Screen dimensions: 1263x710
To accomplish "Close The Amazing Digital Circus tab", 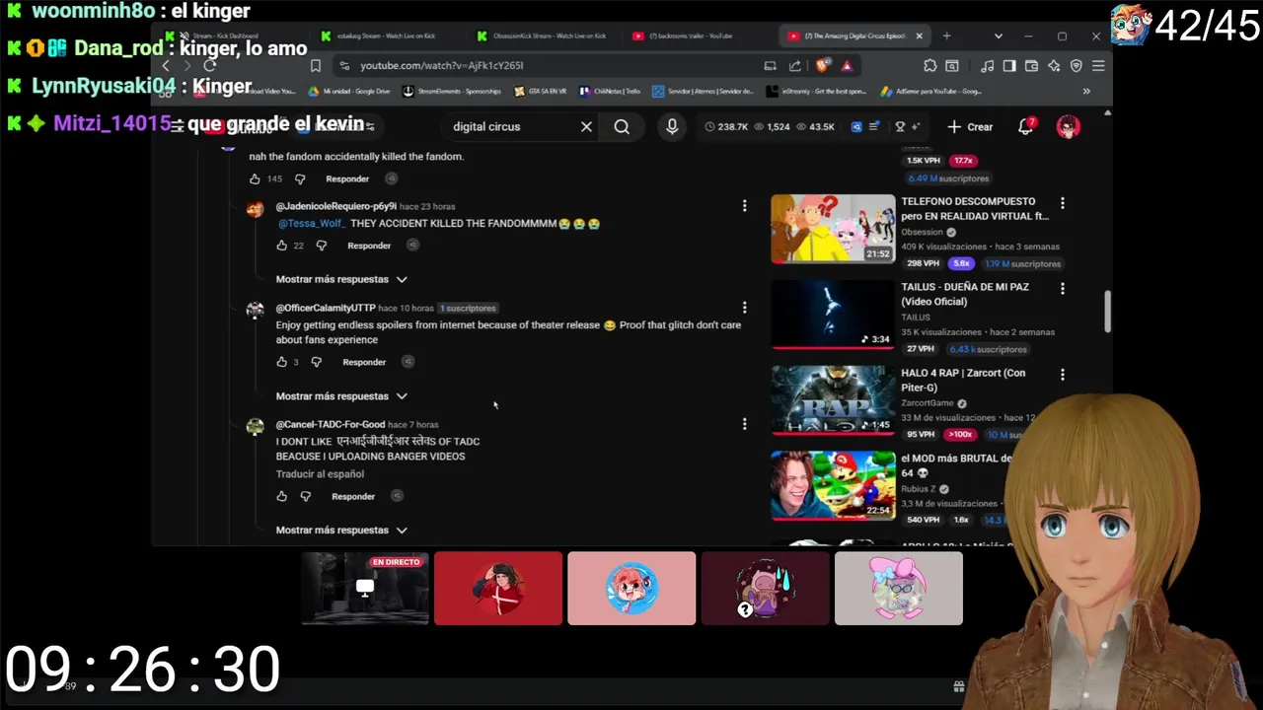I will click(919, 35).
